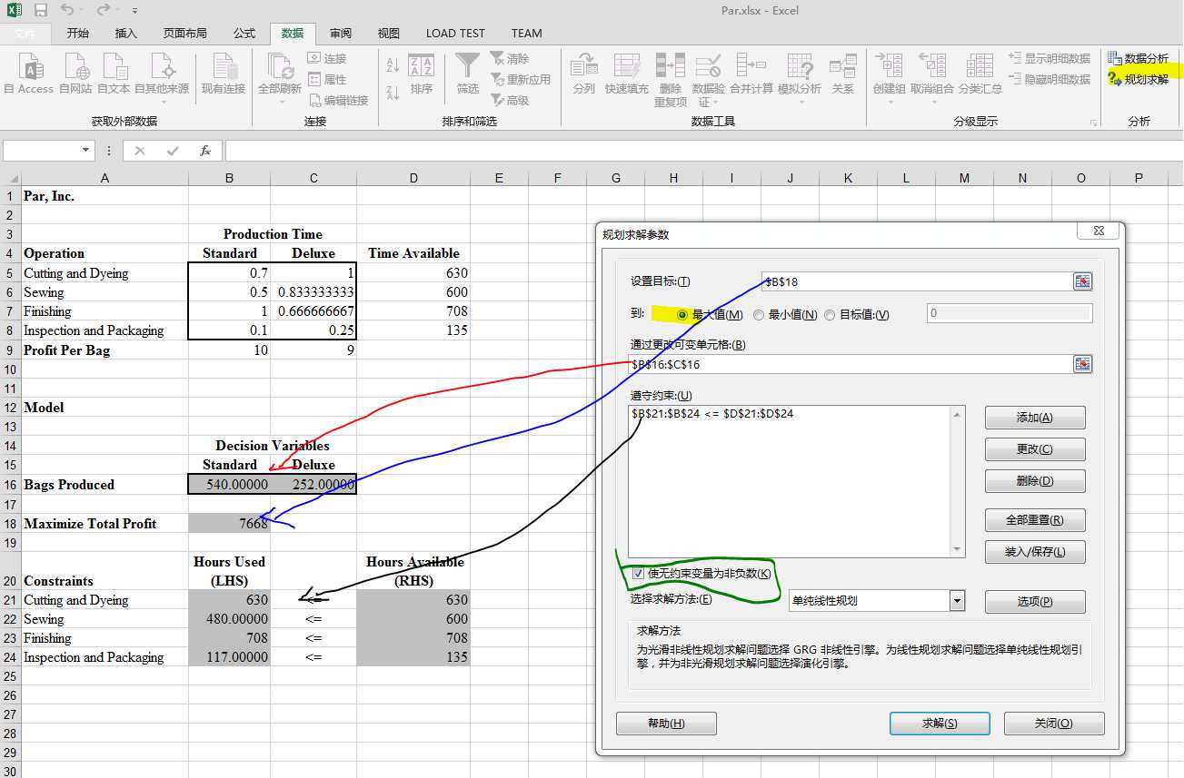The image size is (1184, 778).
Task: Select cell with 540.00000 bags produced
Action: [x=229, y=485]
